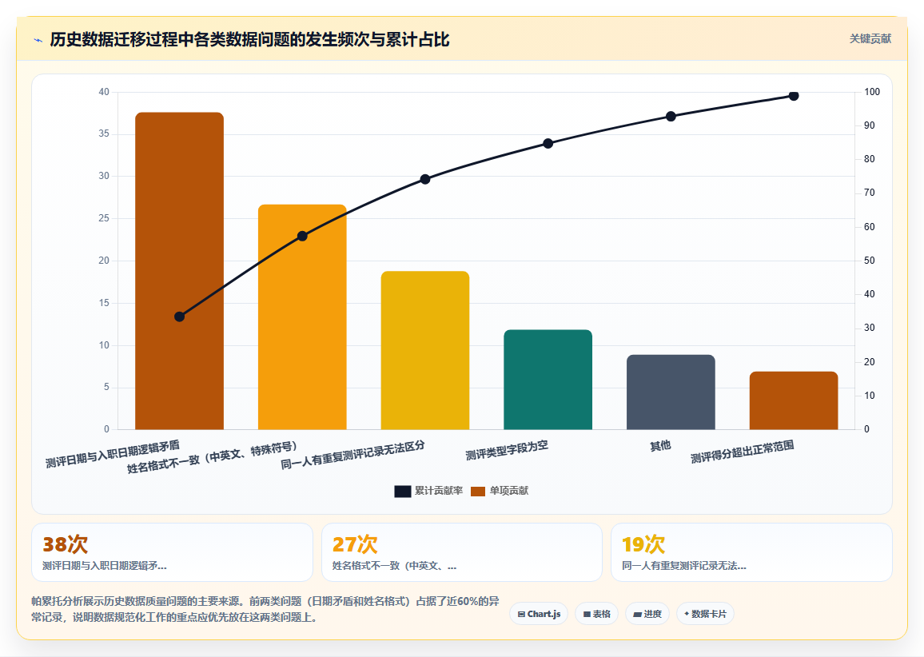This screenshot has width=924, height=657.
Task: Click the Pareto analysis description paragraph
Action: pyautogui.click(x=265, y=609)
